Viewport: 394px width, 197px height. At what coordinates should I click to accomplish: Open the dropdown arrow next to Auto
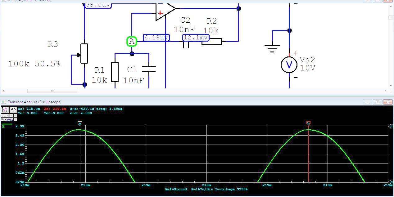[x=15, y=119]
